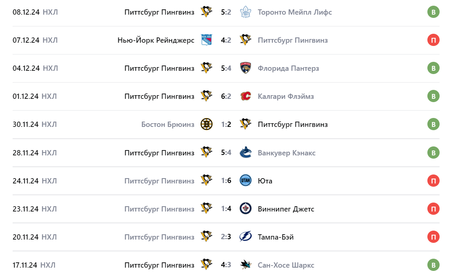Open the 17.11.24 Сан-Хосе Шаркс match row
The height and width of the screenshot is (277, 453).
(226, 265)
